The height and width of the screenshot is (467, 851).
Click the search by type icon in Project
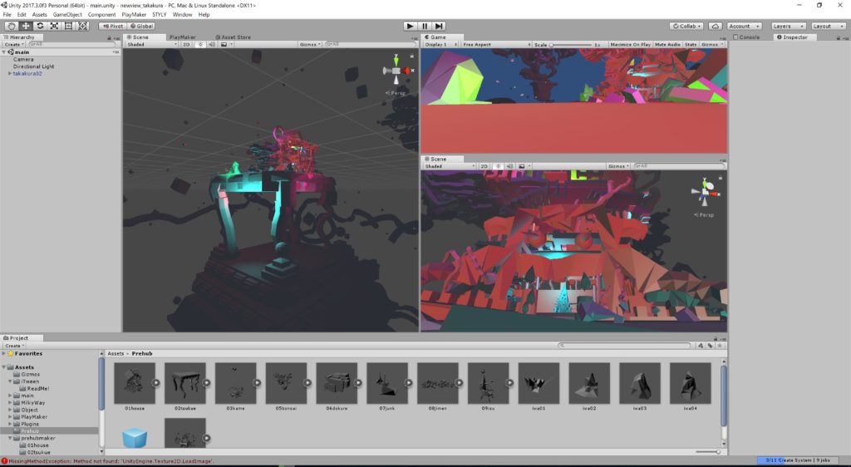click(x=701, y=346)
